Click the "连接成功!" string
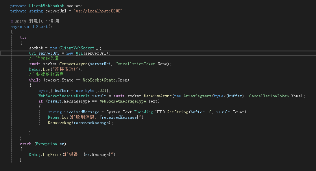 tap(66, 69)
